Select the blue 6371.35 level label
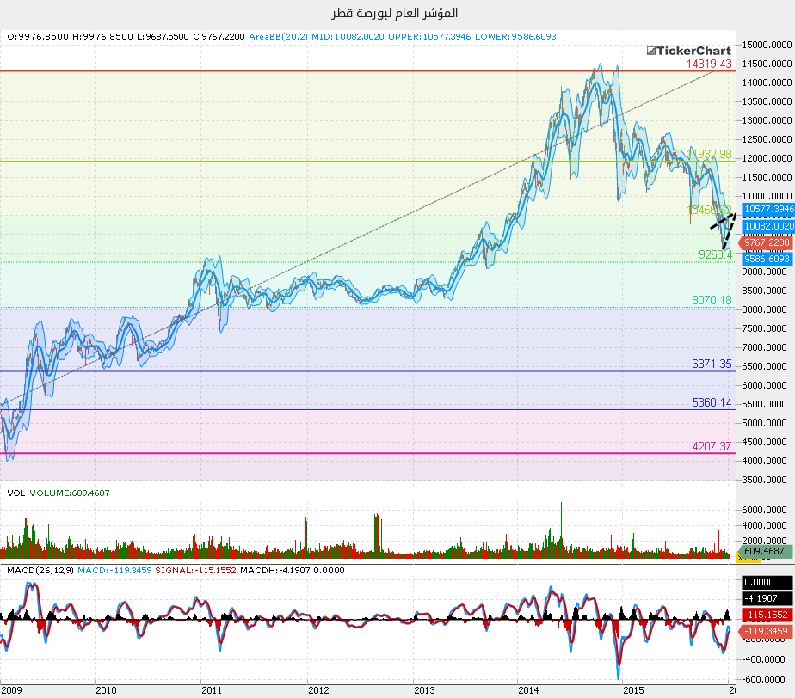This screenshot has height=698, width=795. pos(712,364)
